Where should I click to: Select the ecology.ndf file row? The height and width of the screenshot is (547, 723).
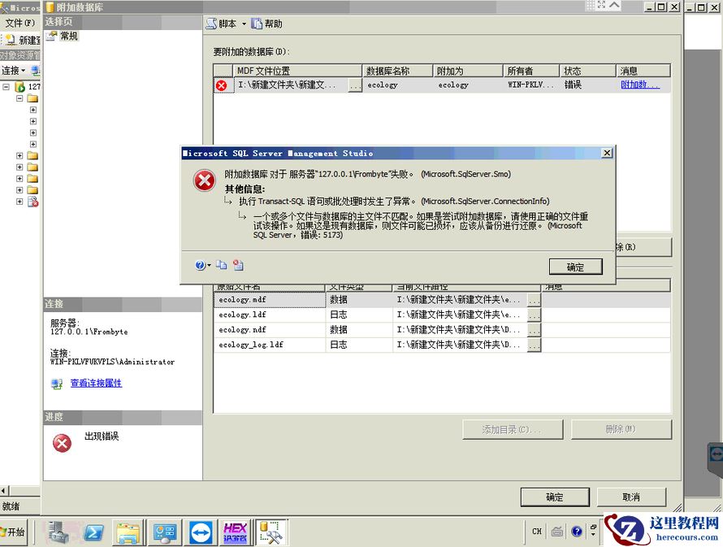442,330
